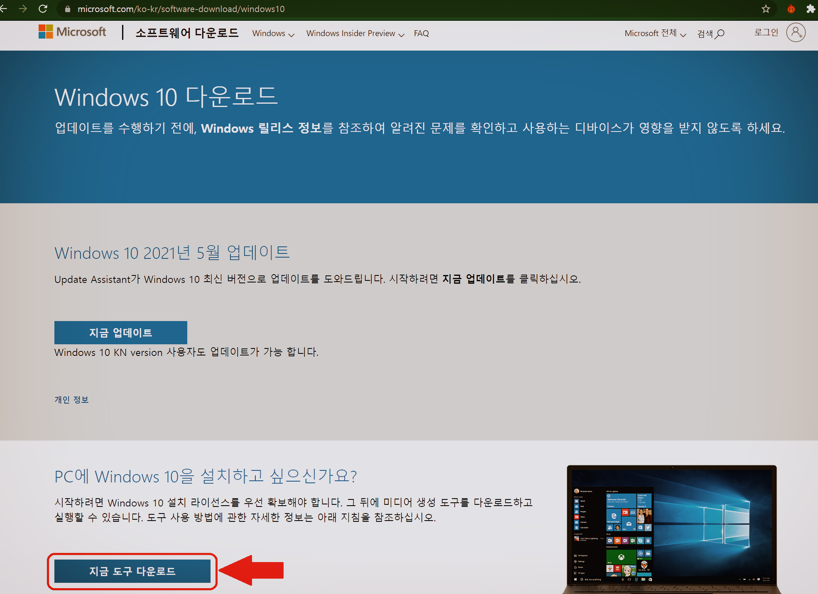Viewport: 818px width, 594px height.
Task: Open the extensions puzzle piece menu
Action: point(811,9)
